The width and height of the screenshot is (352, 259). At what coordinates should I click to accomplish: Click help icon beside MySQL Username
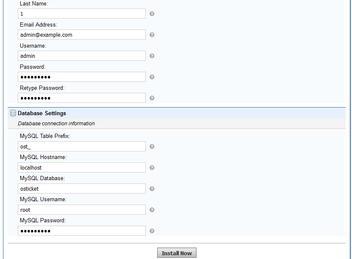pyautogui.click(x=152, y=210)
